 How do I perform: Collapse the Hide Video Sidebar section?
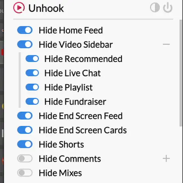click(x=166, y=44)
